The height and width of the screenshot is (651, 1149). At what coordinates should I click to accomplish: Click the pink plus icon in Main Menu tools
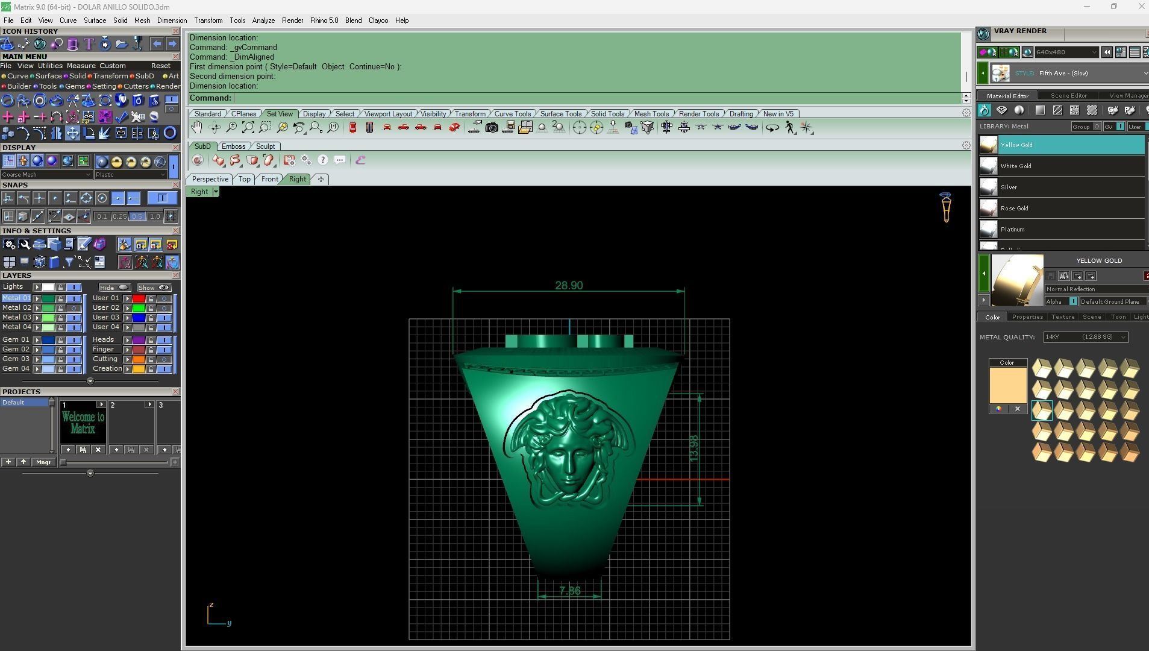pos(8,116)
